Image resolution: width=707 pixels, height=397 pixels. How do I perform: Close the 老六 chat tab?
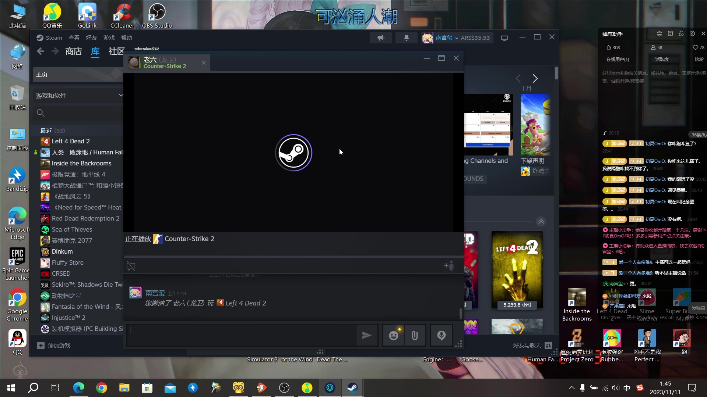[204, 63]
